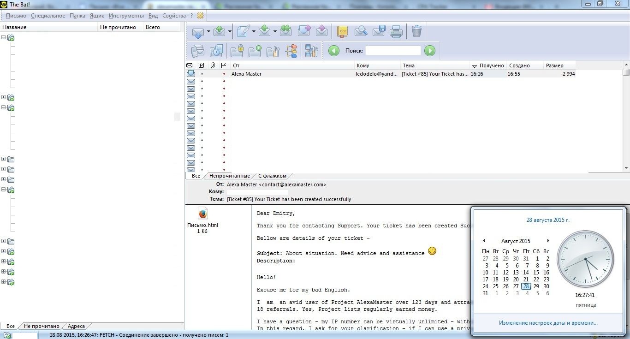The image size is (630, 339).
Task: Click into the Поиск search field
Action: point(393,51)
